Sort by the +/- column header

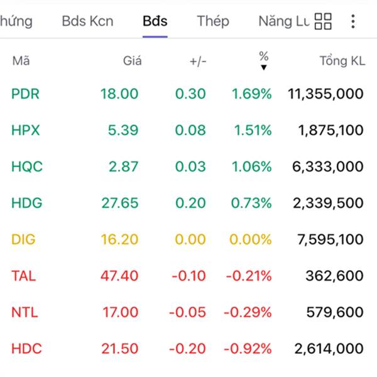point(197,61)
